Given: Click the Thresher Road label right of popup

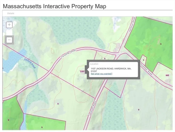Looking at the screenshot, I should click(x=146, y=69).
